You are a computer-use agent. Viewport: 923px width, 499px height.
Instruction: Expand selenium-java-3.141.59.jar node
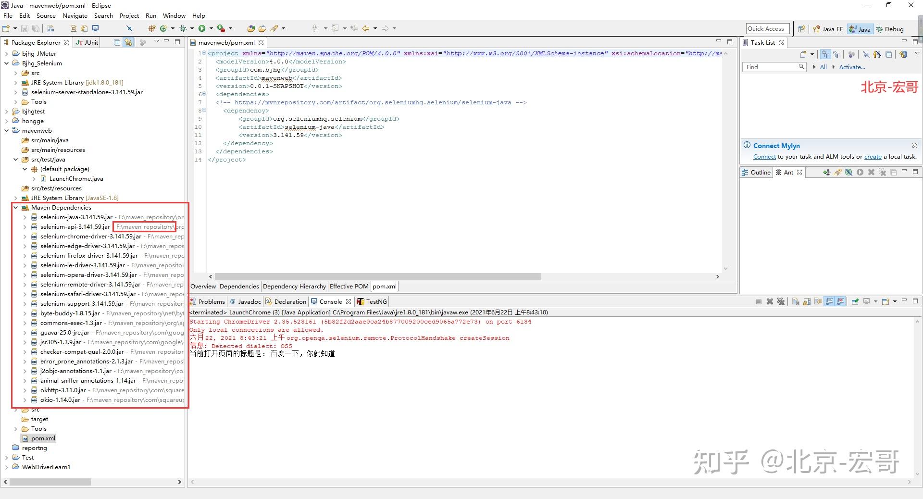coord(25,217)
